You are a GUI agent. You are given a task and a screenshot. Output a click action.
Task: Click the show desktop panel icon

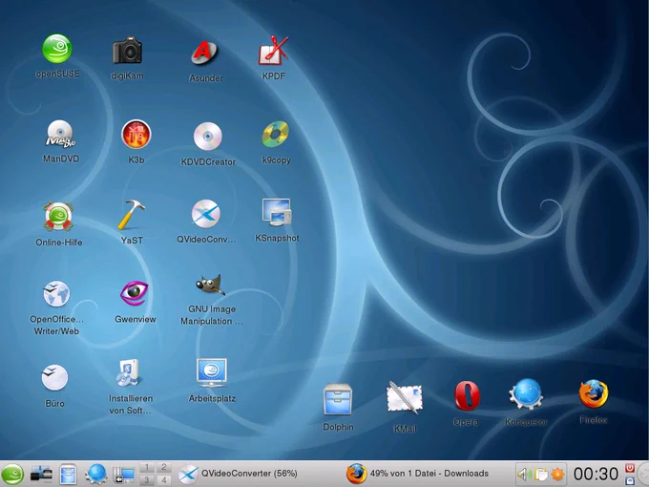[x=124, y=475]
